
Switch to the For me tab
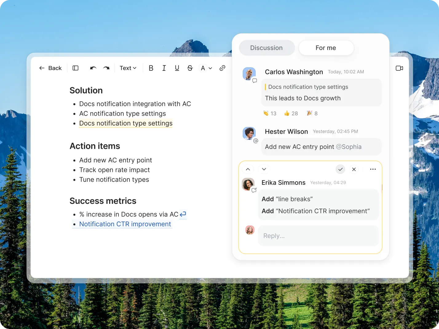[x=326, y=48]
